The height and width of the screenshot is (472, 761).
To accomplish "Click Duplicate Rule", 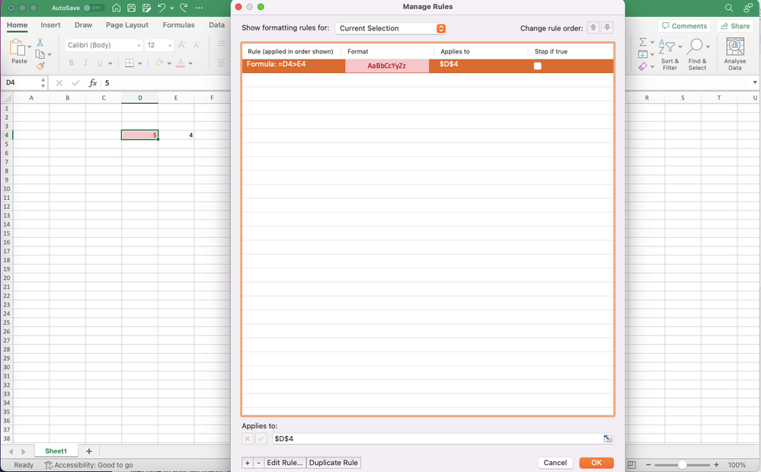I will [x=333, y=462].
